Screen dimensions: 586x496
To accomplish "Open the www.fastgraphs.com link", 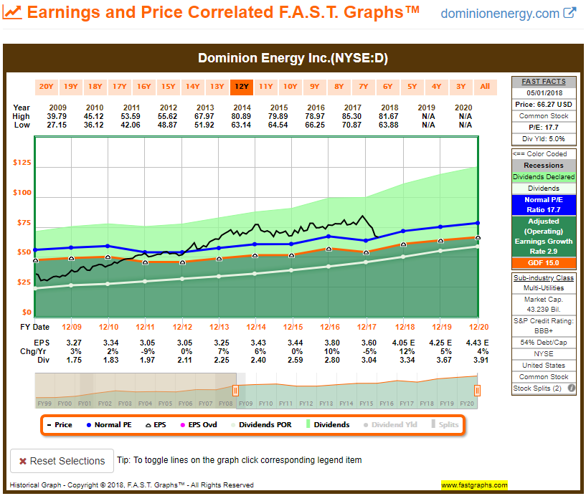I will [474, 485].
